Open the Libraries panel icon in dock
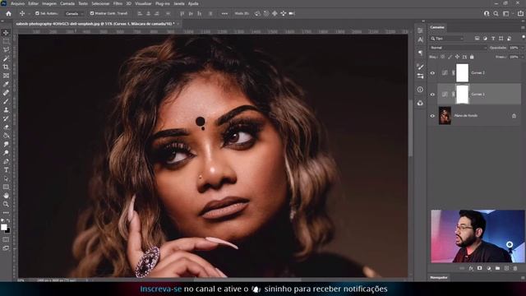Image resolution: width=526 pixels, height=296 pixels. click(420, 103)
